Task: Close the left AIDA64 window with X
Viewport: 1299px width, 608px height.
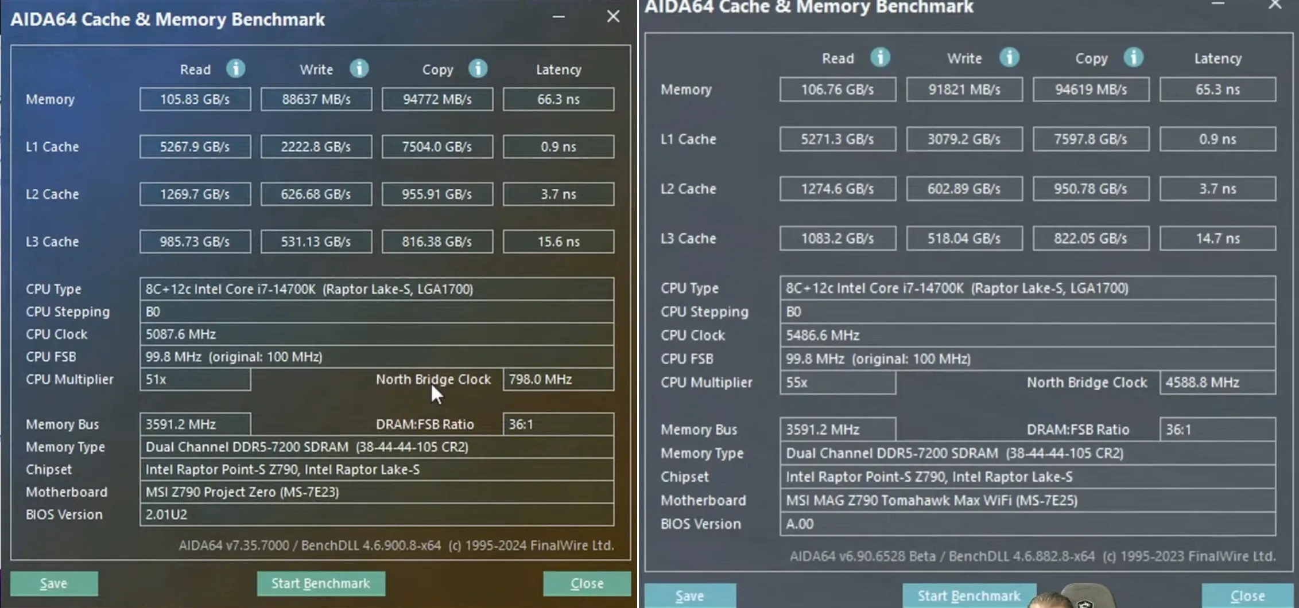Action: click(x=613, y=17)
